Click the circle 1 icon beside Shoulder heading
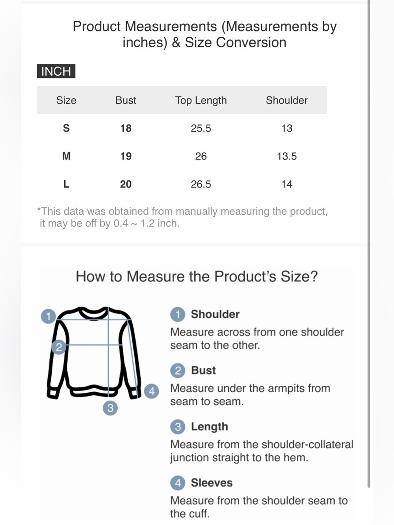Image resolution: width=394 pixels, height=525 pixels. coord(178,314)
